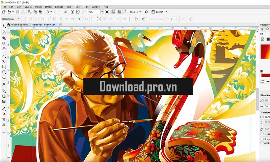This screenshot has height=162, width=270.
Task: Select the Interactive Fill bucket tool
Action: [4, 114]
